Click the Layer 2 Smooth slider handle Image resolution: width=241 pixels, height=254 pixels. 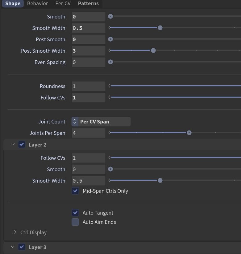pyautogui.click(x=110, y=169)
